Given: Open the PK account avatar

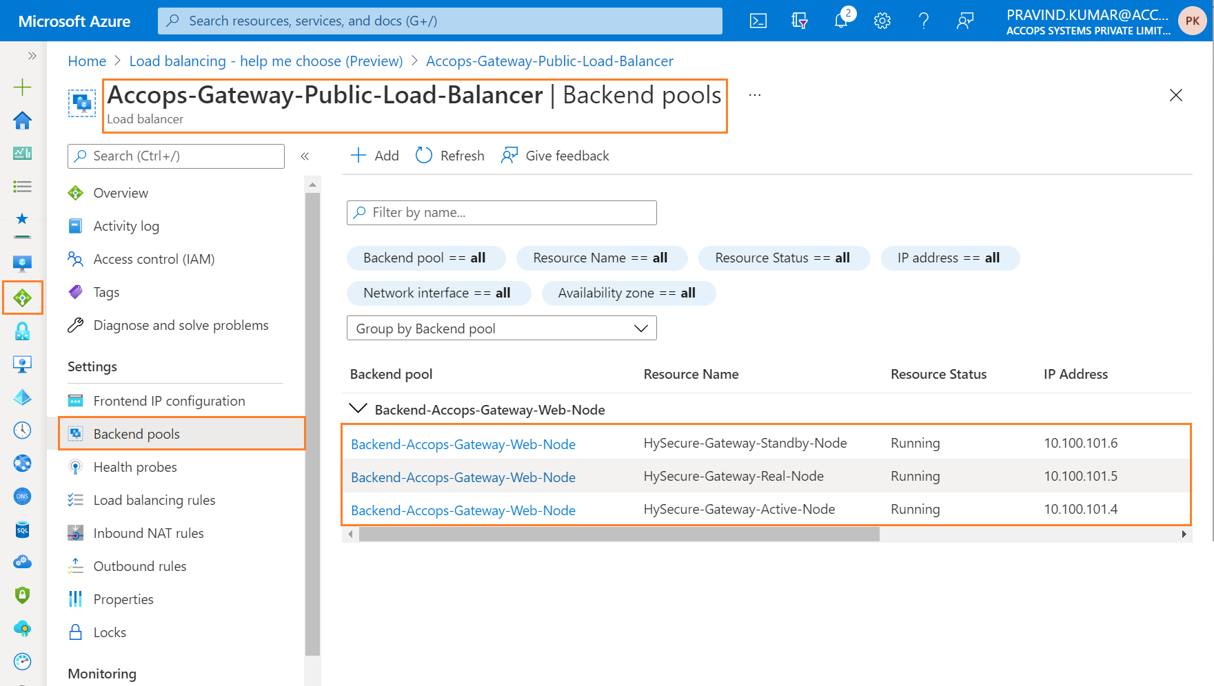Looking at the screenshot, I should point(1192,21).
